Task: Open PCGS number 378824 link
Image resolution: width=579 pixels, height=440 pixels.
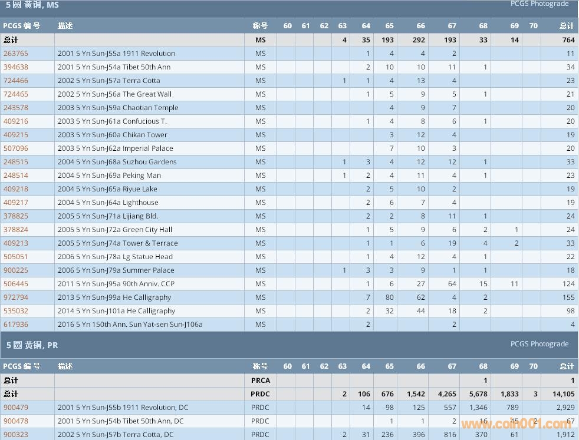Action: (x=16, y=230)
